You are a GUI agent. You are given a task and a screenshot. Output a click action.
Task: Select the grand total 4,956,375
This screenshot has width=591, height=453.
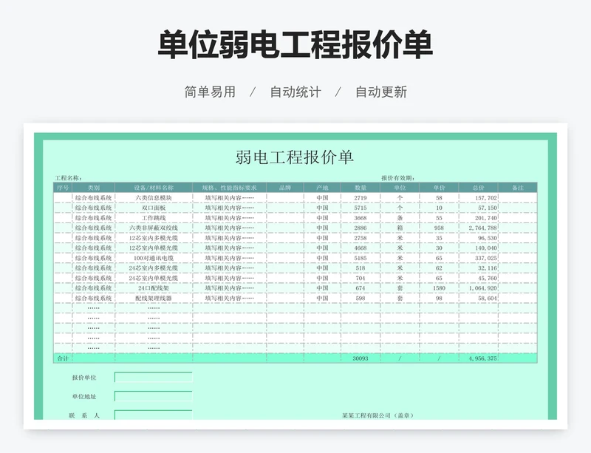click(x=478, y=358)
